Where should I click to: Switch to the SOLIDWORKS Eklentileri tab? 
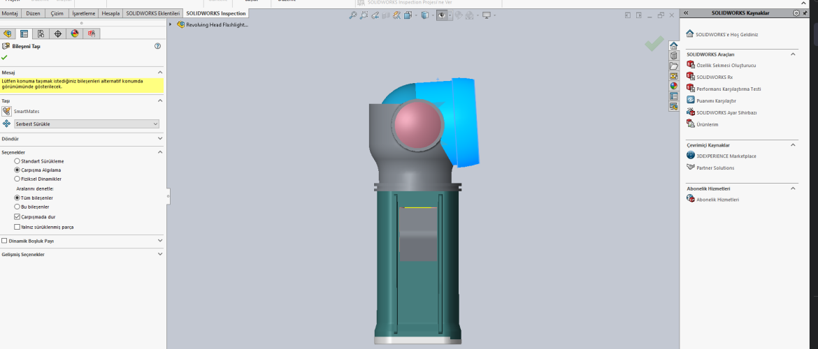[x=152, y=13]
